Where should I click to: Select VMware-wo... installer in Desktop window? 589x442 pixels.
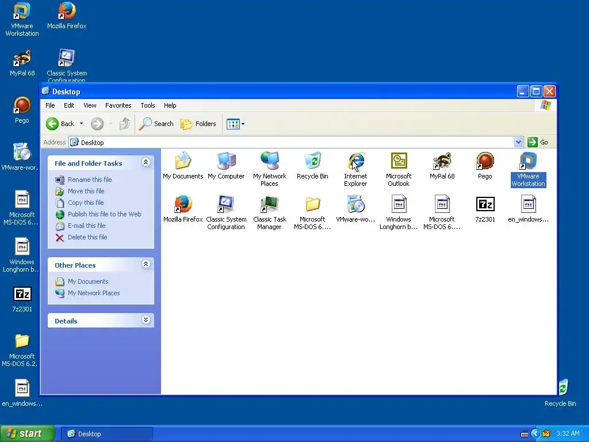coord(355,208)
